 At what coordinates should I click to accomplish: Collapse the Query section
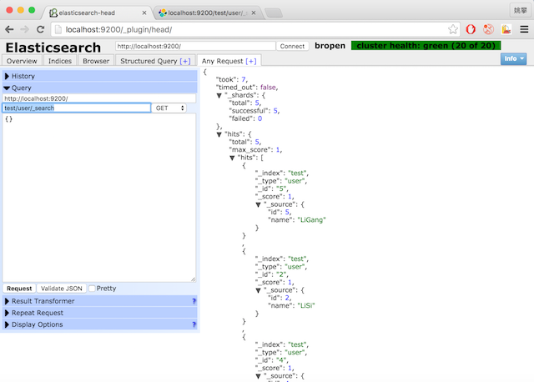(100, 88)
